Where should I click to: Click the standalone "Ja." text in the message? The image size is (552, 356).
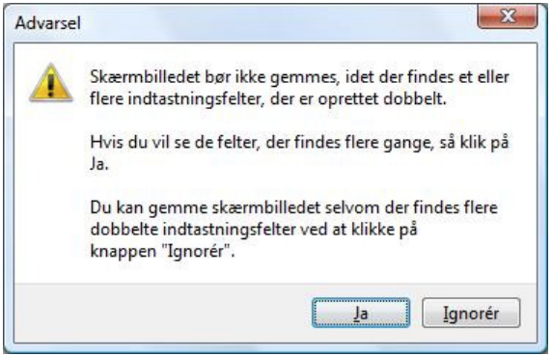click(x=99, y=164)
